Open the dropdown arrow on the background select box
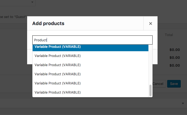The height and width of the screenshot is (115, 187). pyautogui.click(x=32, y=2)
